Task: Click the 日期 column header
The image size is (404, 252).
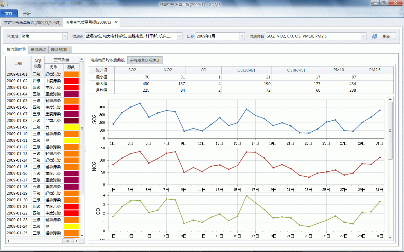Action: coord(18,63)
